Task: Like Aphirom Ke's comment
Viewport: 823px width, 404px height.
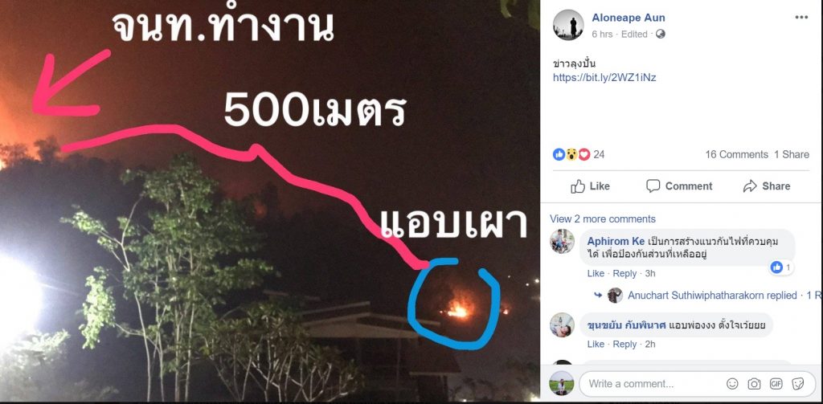Action: (x=596, y=273)
